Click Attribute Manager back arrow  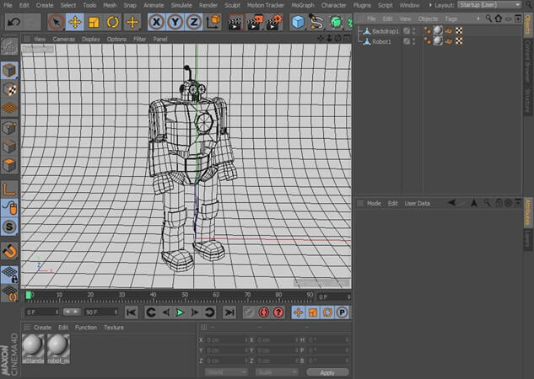click(451, 203)
